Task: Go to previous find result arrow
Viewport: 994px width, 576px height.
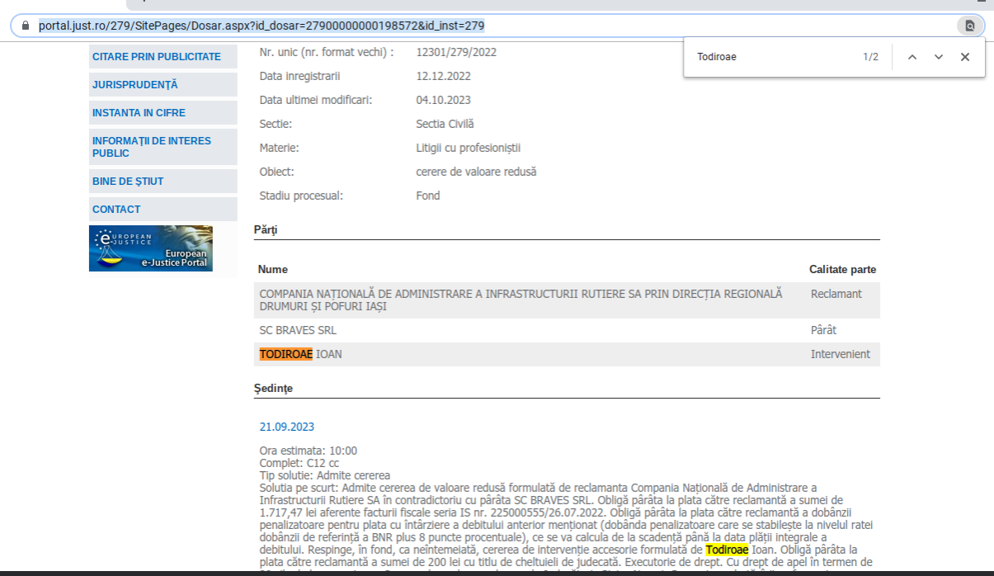Action: tap(912, 57)
